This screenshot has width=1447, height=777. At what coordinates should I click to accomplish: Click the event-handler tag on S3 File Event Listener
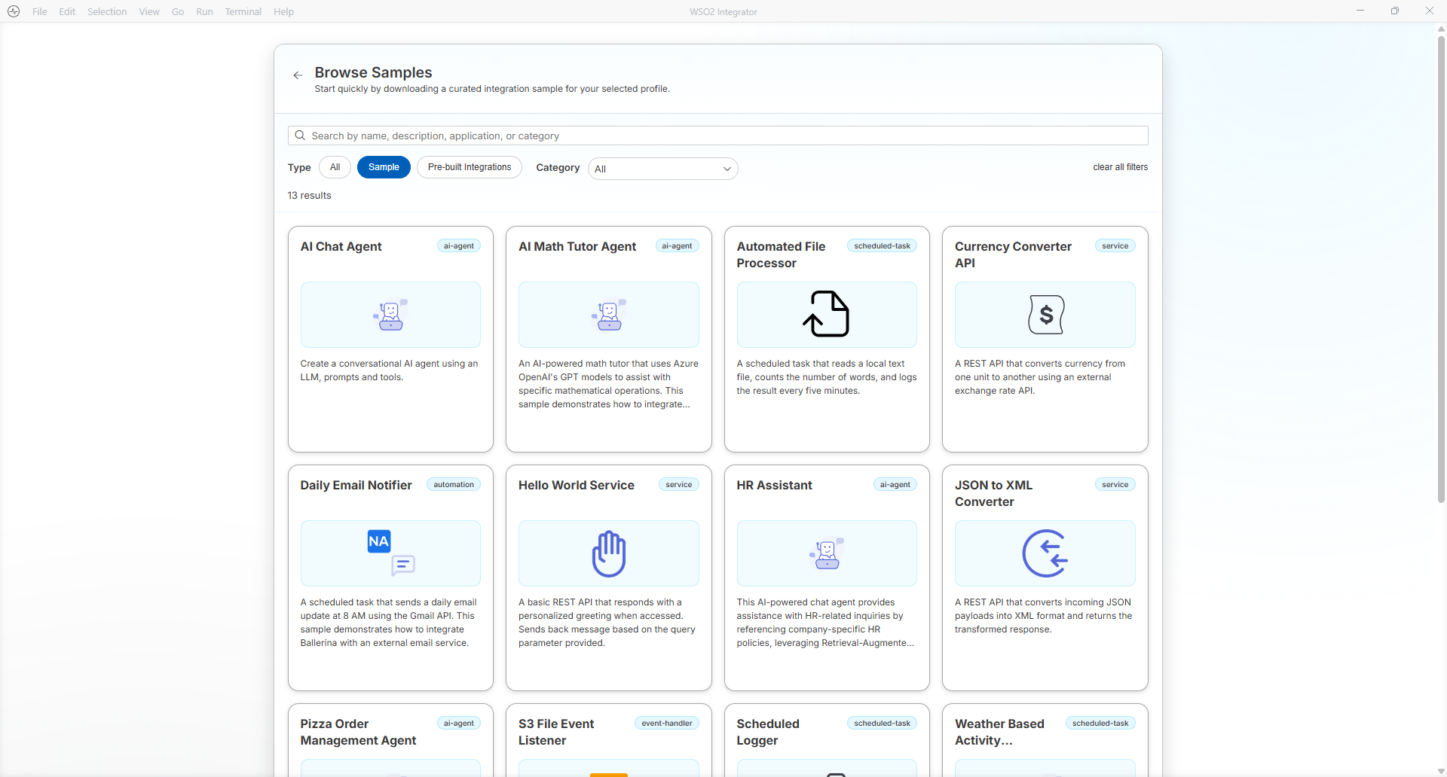[x=667, y=724]
